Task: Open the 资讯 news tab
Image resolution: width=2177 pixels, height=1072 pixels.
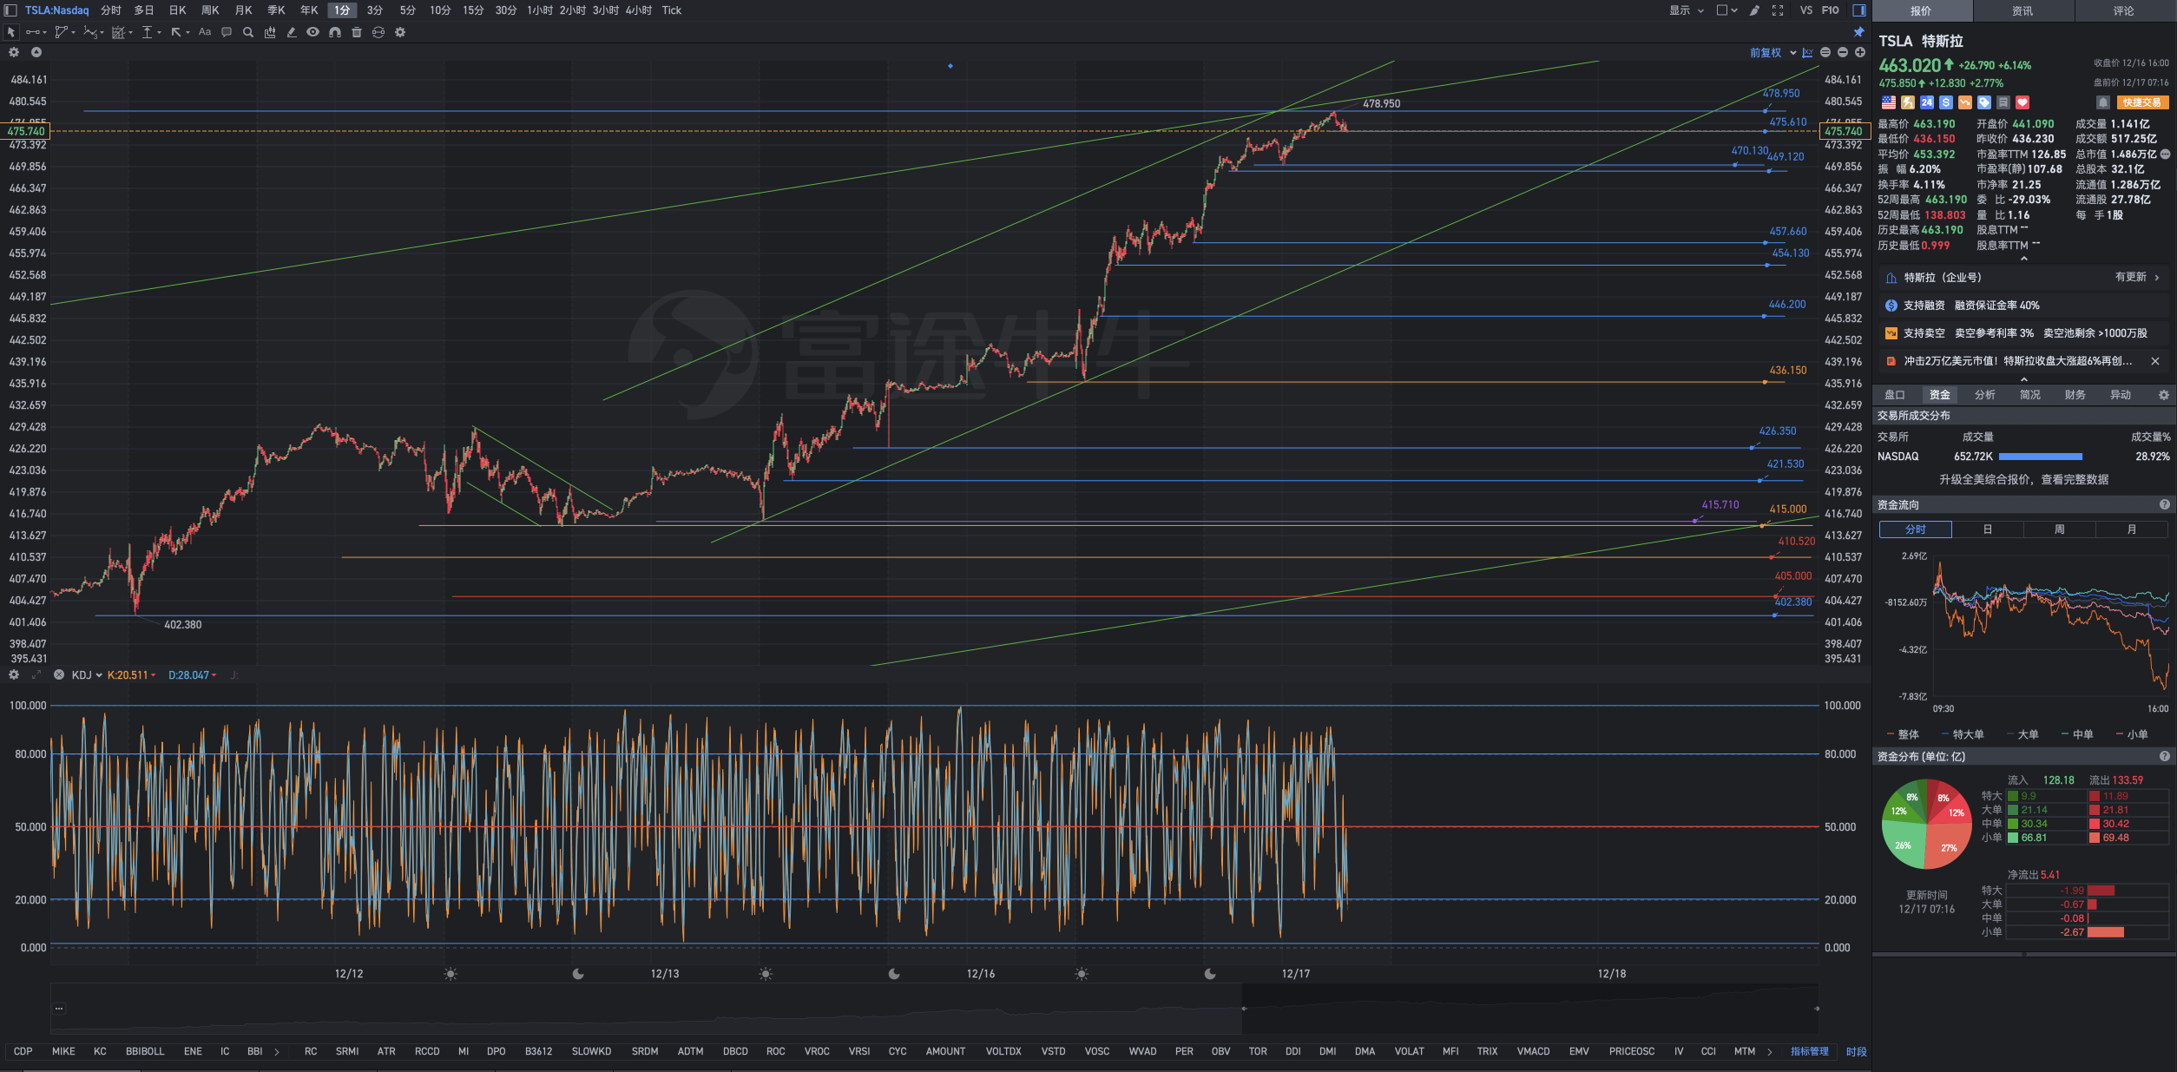Action: [x=2022, y=10]
